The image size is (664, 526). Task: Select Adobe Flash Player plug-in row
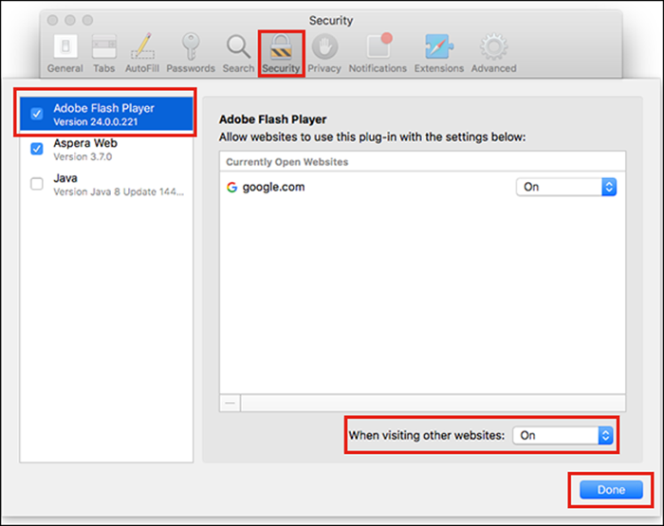click(106, 114)
